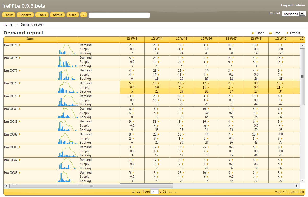The image size is (308, 197).
Task: Click the arrow next to Itm 00075
Action: click(x=20, y=45)
